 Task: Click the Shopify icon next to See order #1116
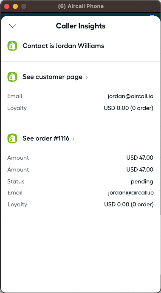tap(12, 138)
